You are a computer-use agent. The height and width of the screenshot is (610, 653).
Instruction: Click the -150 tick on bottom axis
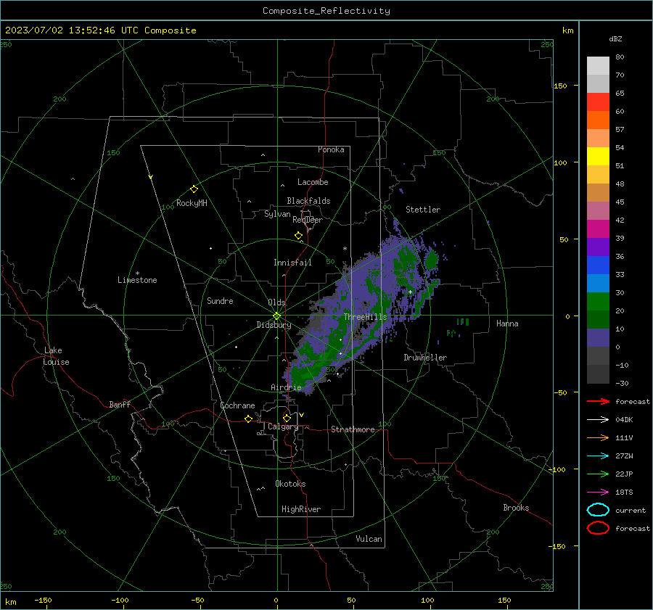(43, 600)
